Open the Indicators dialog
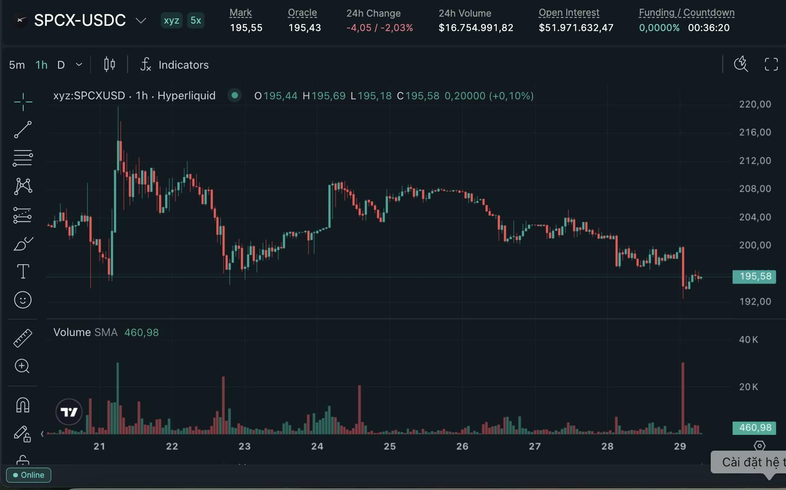 pos(175,65)
